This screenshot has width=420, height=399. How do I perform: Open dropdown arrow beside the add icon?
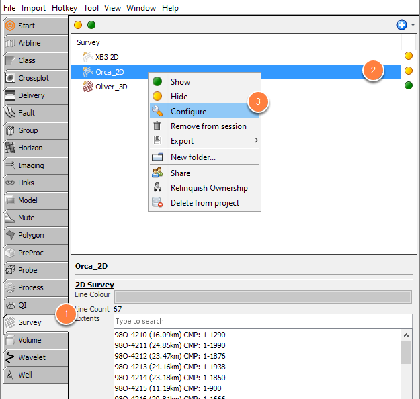tap(413, 25)
